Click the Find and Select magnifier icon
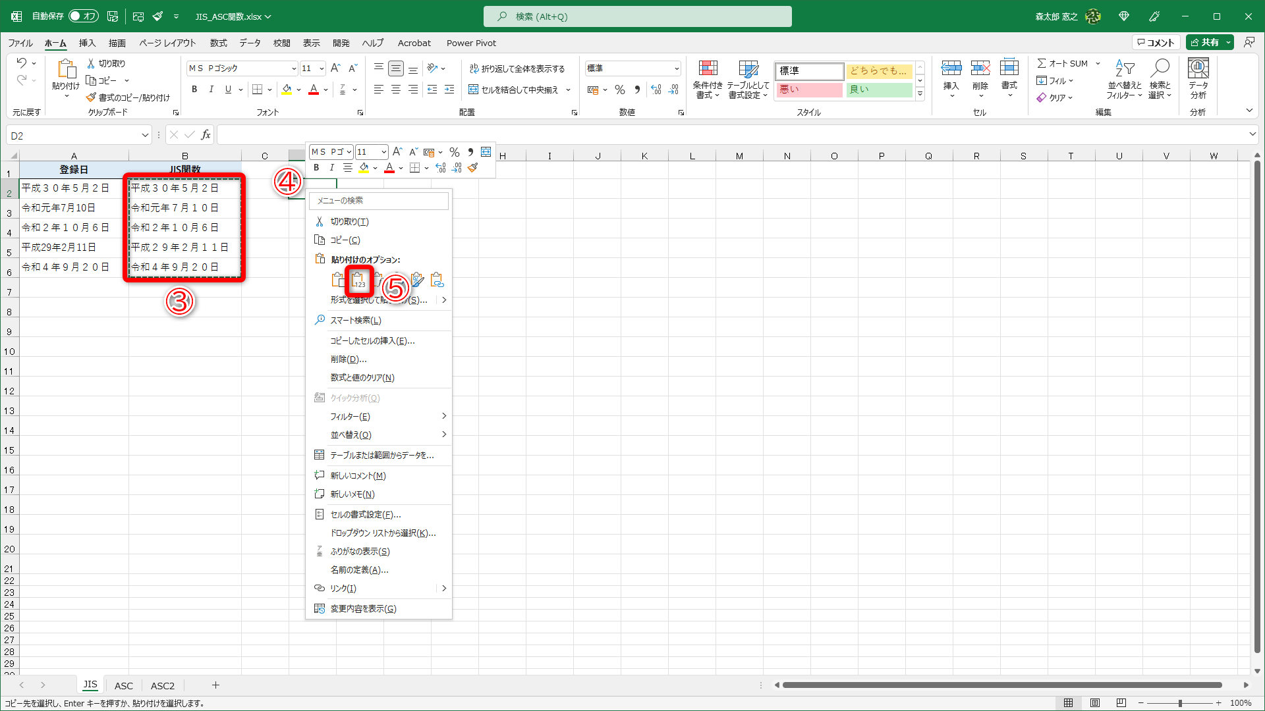 point(1160,68)
